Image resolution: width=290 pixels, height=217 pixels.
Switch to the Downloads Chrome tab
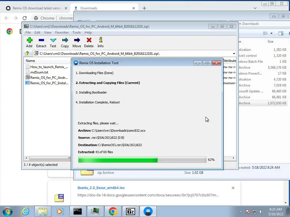(105, 8)
